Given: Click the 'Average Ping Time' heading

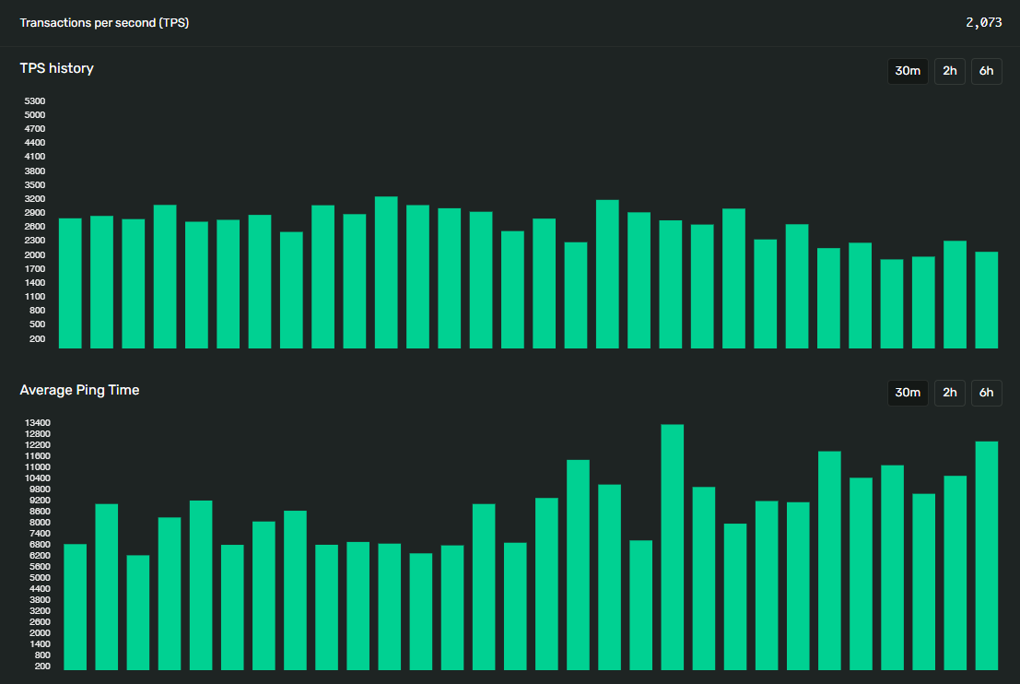Looking at the screenshot, I should pyautogui.click(x=79, y=390).
